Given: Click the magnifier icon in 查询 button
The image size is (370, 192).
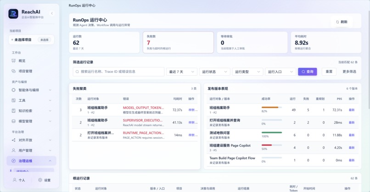Looking at the screenshot, I should (x=303, y=71).
